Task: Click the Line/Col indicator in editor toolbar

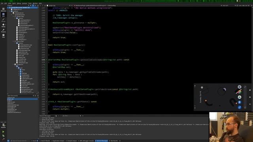Action: click(244, 6)
